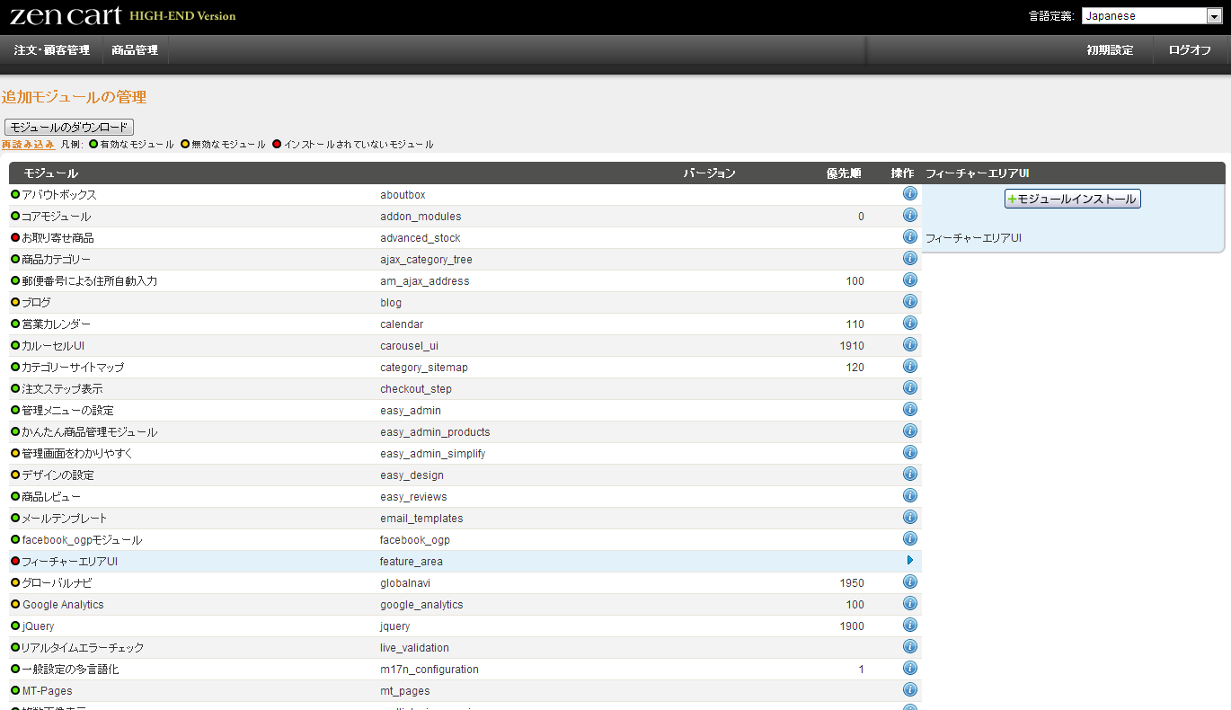
Task: Open the 言語定義 language dropdown
Action: (x=1150, y=15)
